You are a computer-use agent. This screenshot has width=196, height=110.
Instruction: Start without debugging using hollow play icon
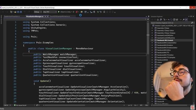[73, 12]
